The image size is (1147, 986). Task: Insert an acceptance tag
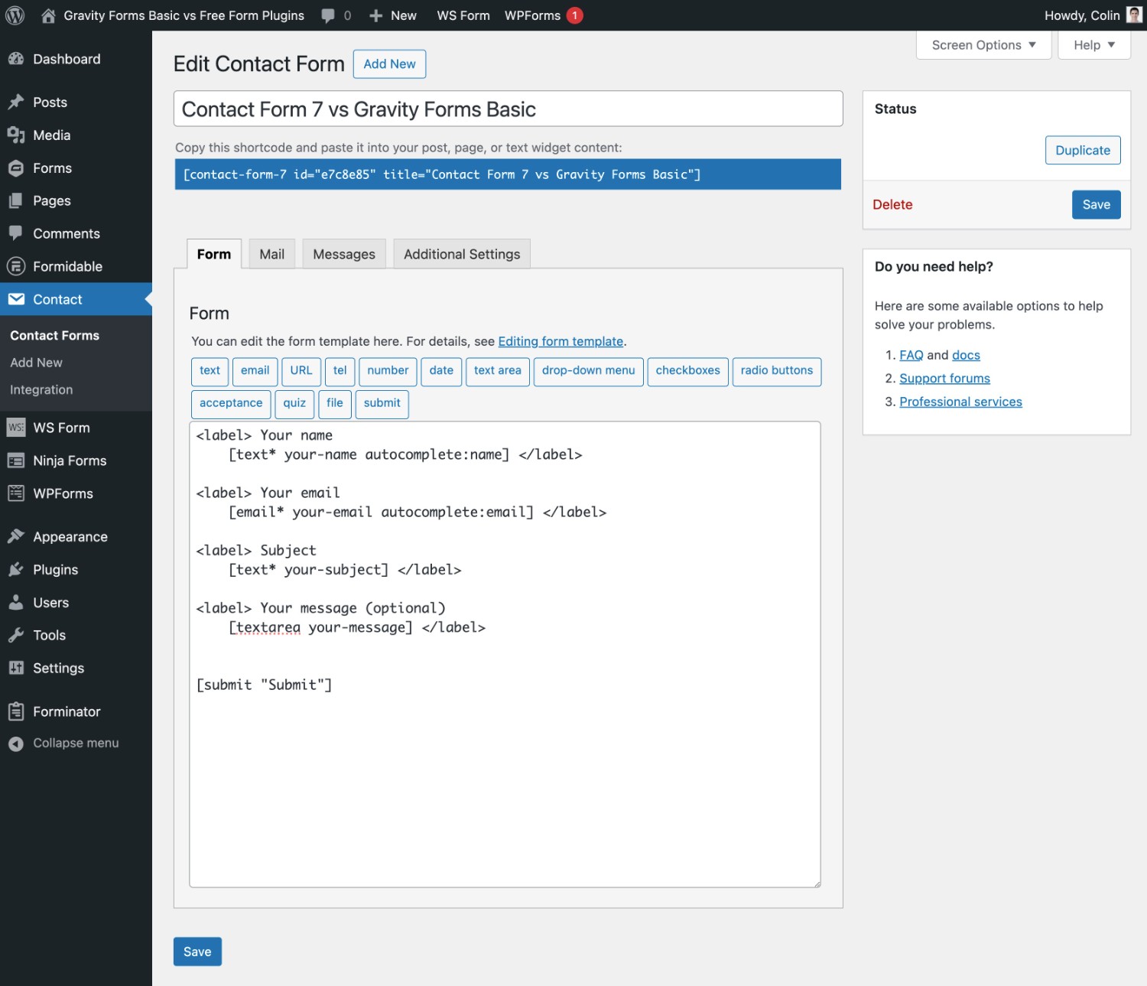click(x=231, y=404)
